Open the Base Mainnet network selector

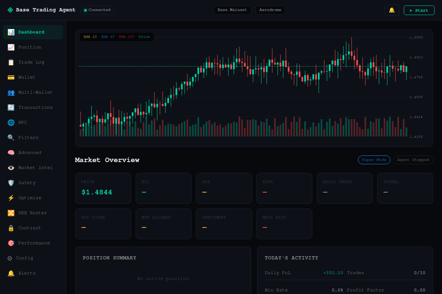pyautogui.click(x=232, y=10)
